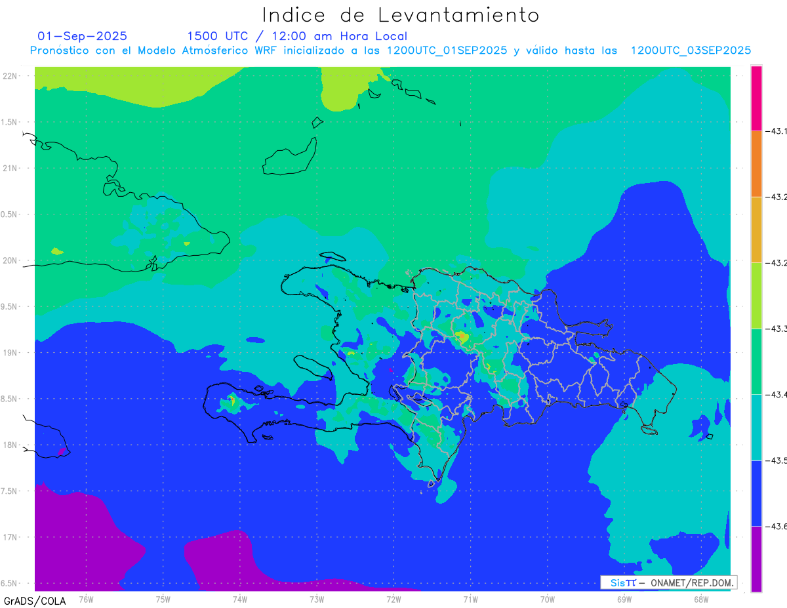Select the orange segment of the color bar
The width and height of the screenshot is (787, 608).
point(757,164)
